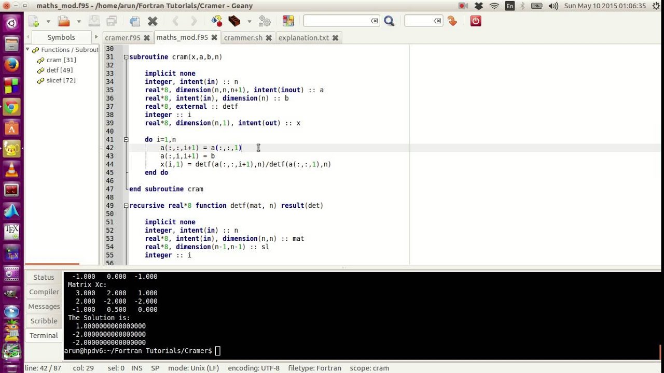Navigate forward with the right arrow icon
The height and width of the screenshot is (373, 664).
193,21
